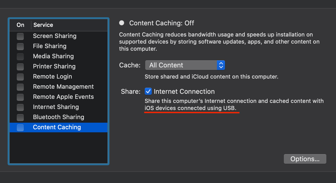Image resolution: width=336 pixels, height=183 pixels.
Task: Click the Cache popup blue arrows
Action: click(221, 65)
